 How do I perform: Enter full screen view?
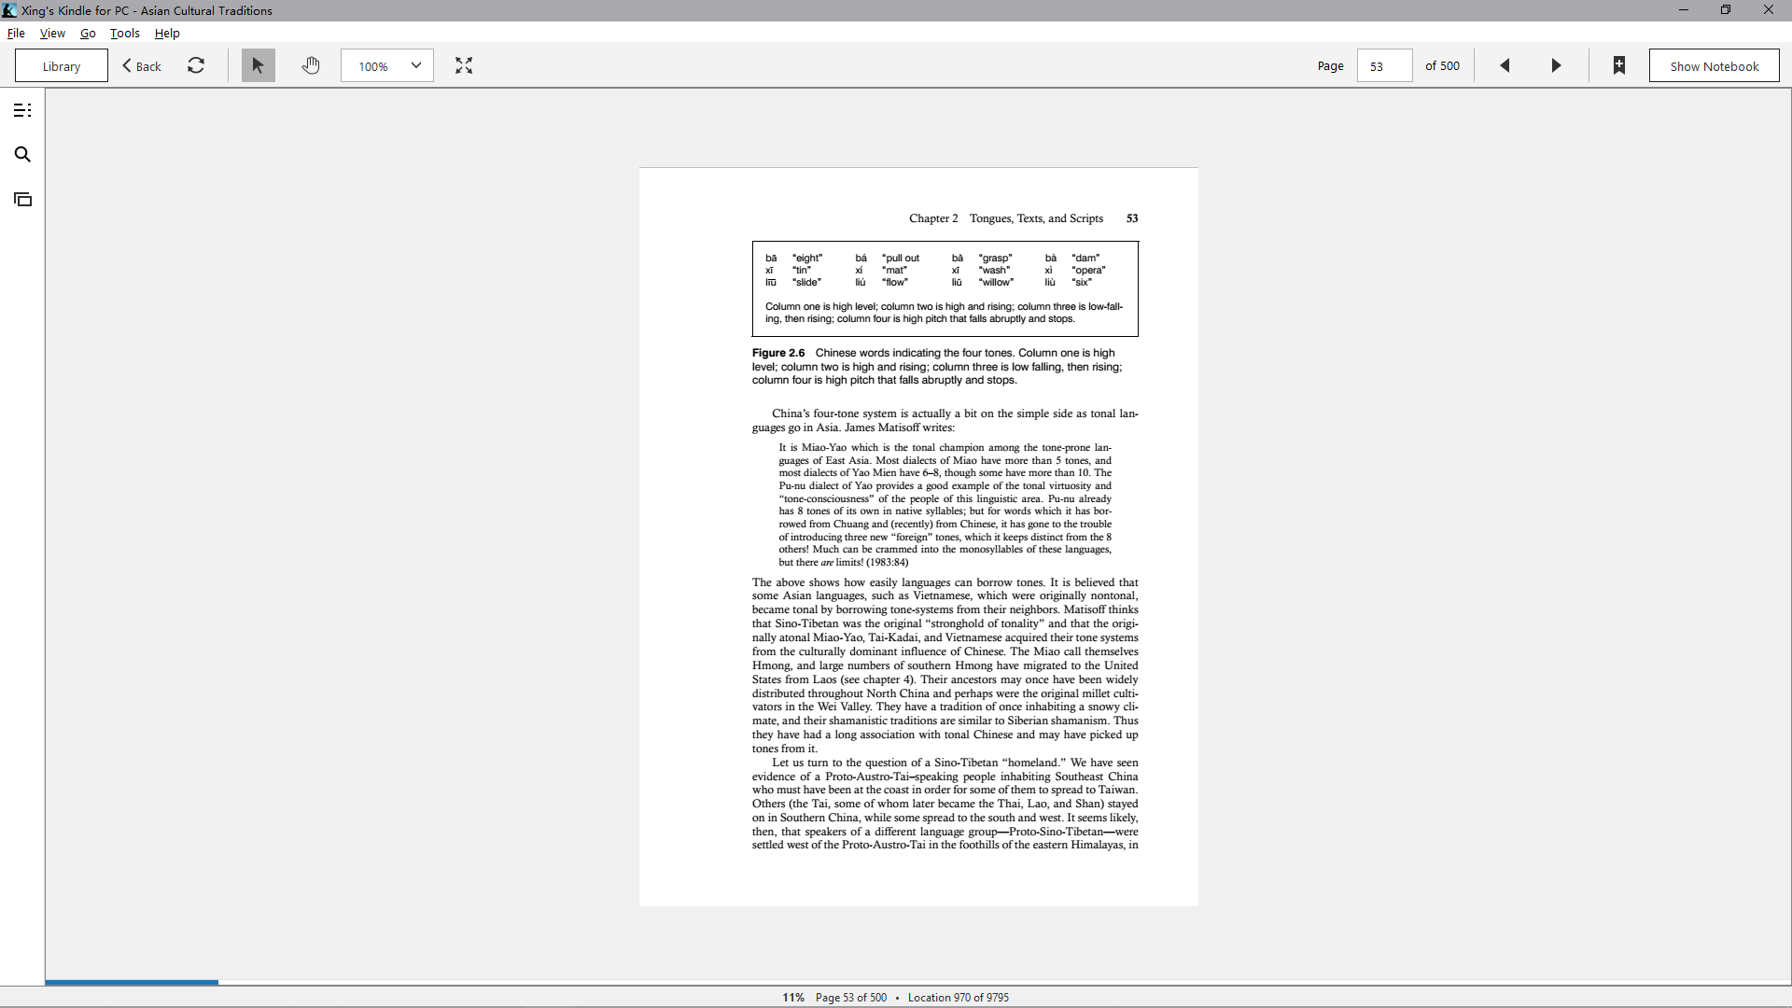coord(464,65)
